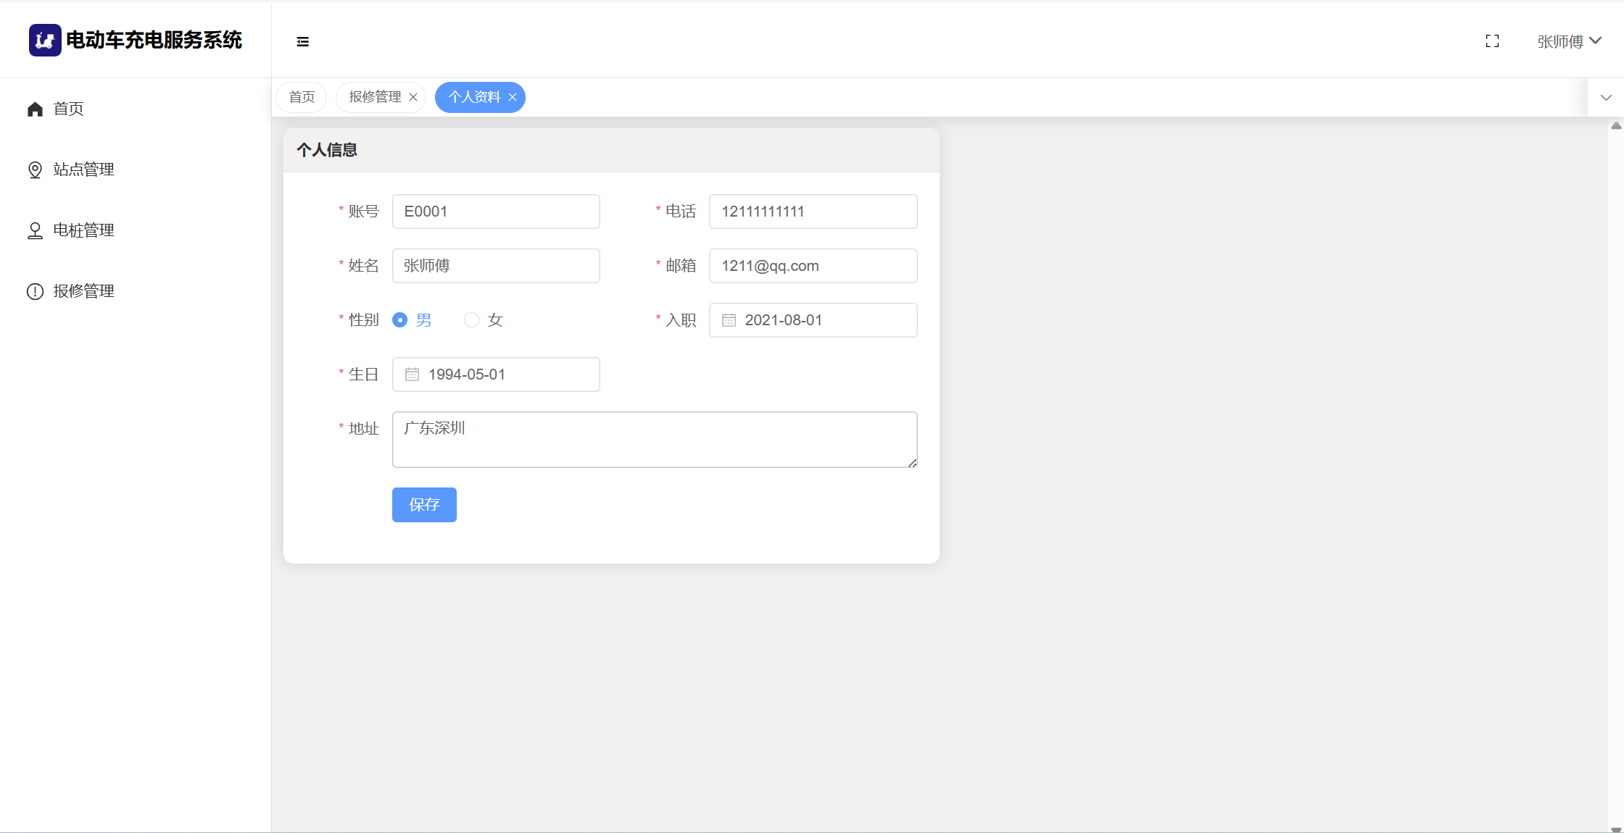Click the 保存 button
The image size is (1624, 833).
click(424, 505)
